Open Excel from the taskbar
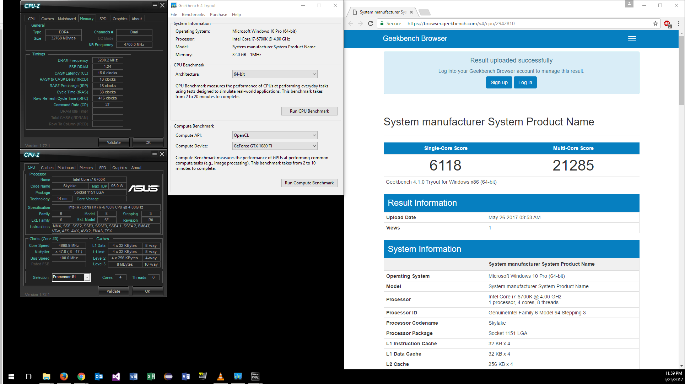Image resolution: width=685 pixels, height=384 pixels. [151, 376]
